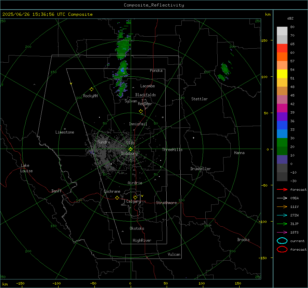Click the 80 dBZ light gray swatch
308x288 pixels.
[282, 31]
